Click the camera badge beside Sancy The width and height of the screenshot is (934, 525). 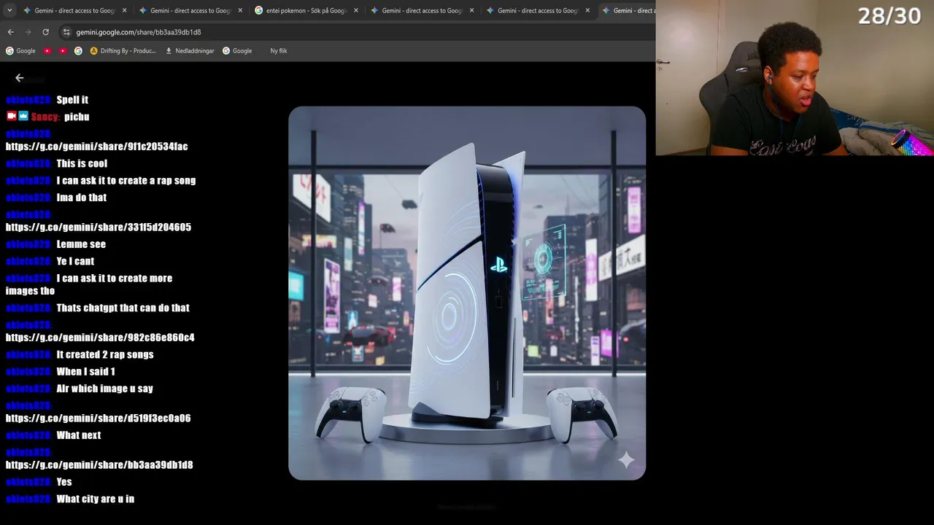coord(11,116)
